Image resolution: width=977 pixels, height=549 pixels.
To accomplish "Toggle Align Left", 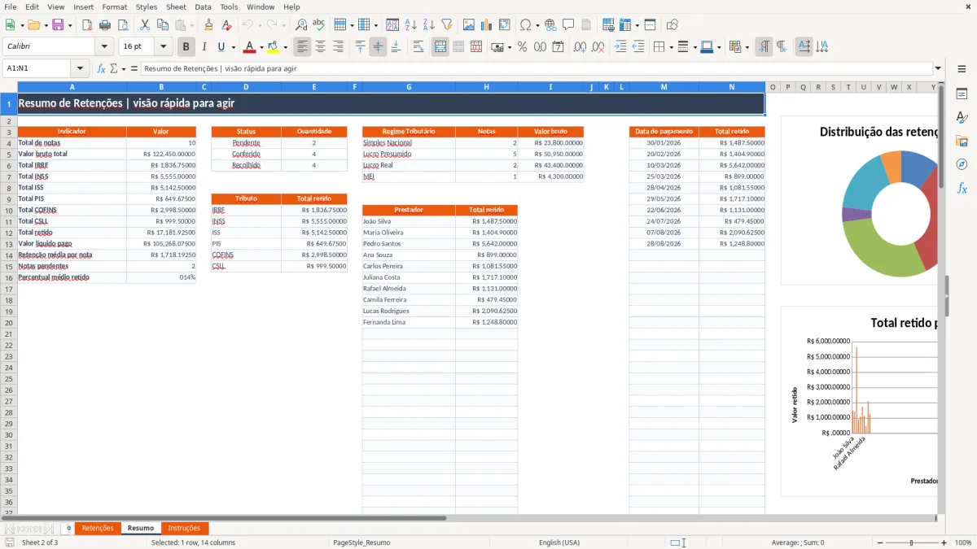I will 303,47.
